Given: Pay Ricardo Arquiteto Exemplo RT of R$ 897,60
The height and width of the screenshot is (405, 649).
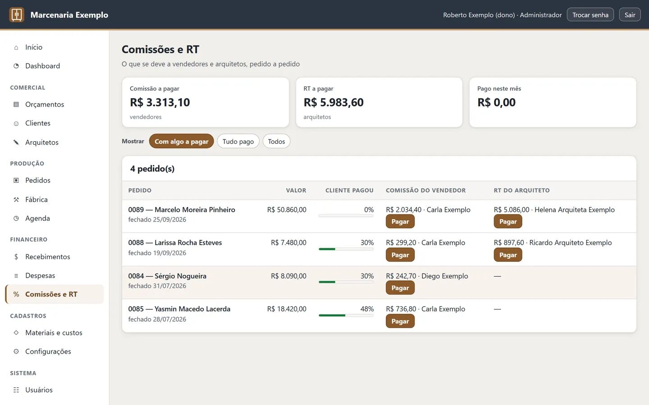Looking at the screenshot, I should pos(508,255).
